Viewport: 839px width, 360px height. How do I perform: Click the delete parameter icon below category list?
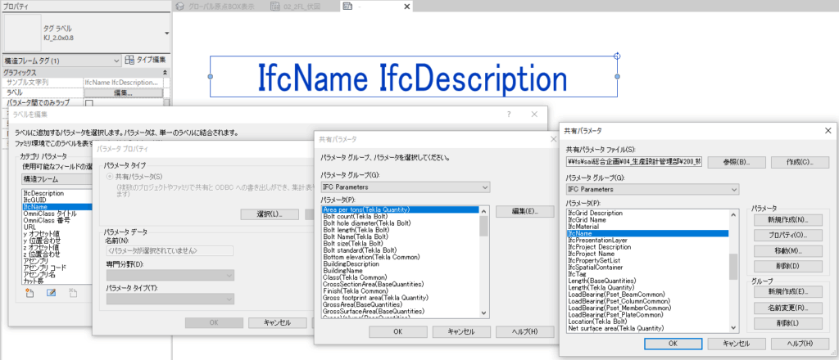73,293
